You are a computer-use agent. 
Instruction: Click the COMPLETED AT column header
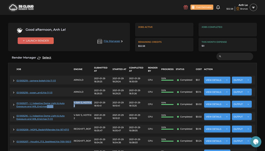click(x=136, y=69)
